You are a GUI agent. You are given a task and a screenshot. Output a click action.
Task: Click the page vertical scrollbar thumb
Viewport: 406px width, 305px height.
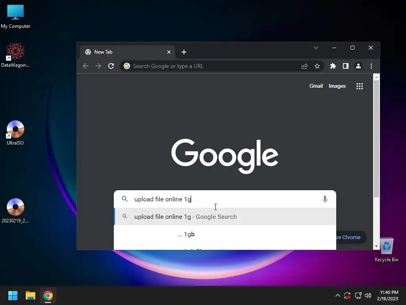pyautogui.click(x=377, y=139)
